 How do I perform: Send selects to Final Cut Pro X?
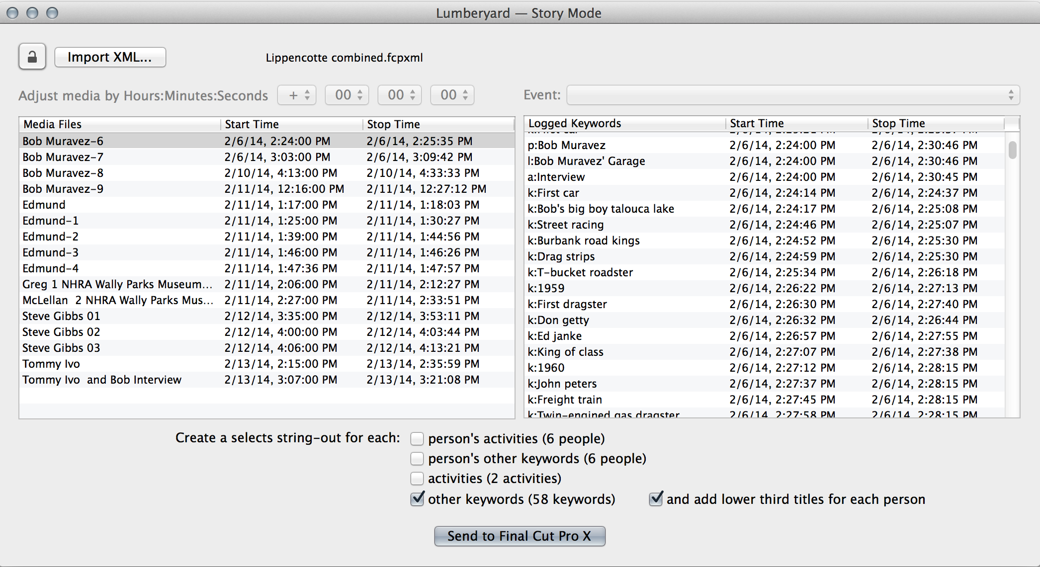520,536
